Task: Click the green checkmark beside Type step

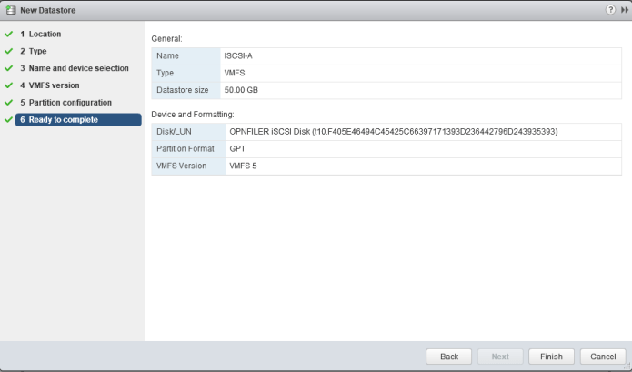Action: point(8,51)
